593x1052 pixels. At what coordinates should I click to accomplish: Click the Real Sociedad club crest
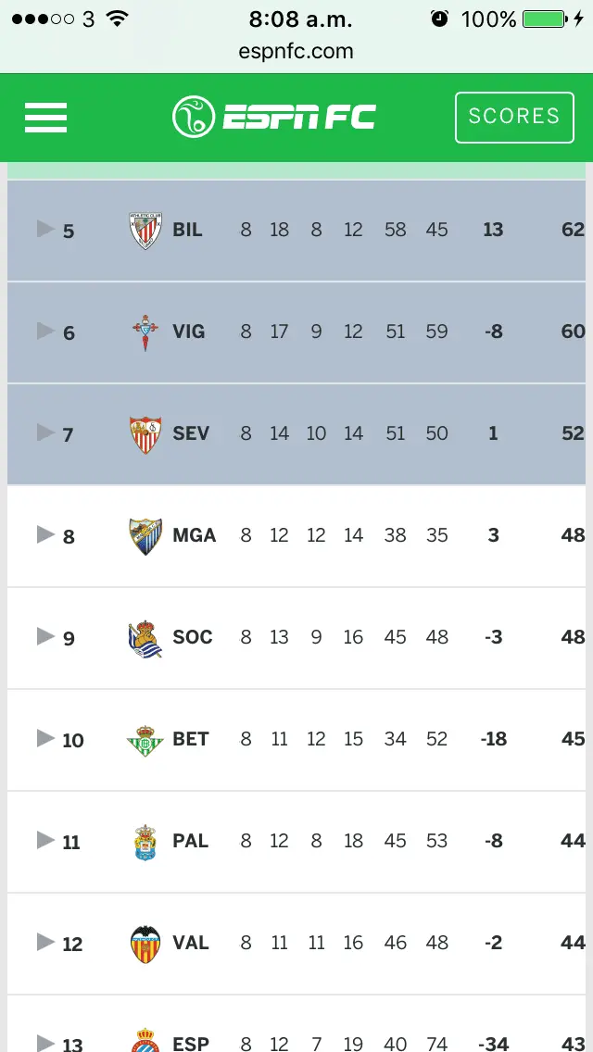[145, 638]
